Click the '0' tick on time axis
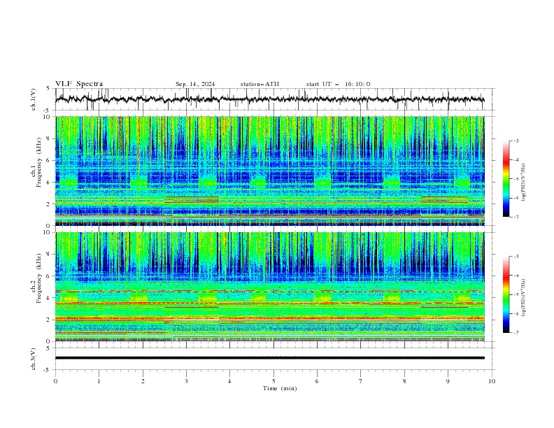The image size is (554, 428). 55,381
